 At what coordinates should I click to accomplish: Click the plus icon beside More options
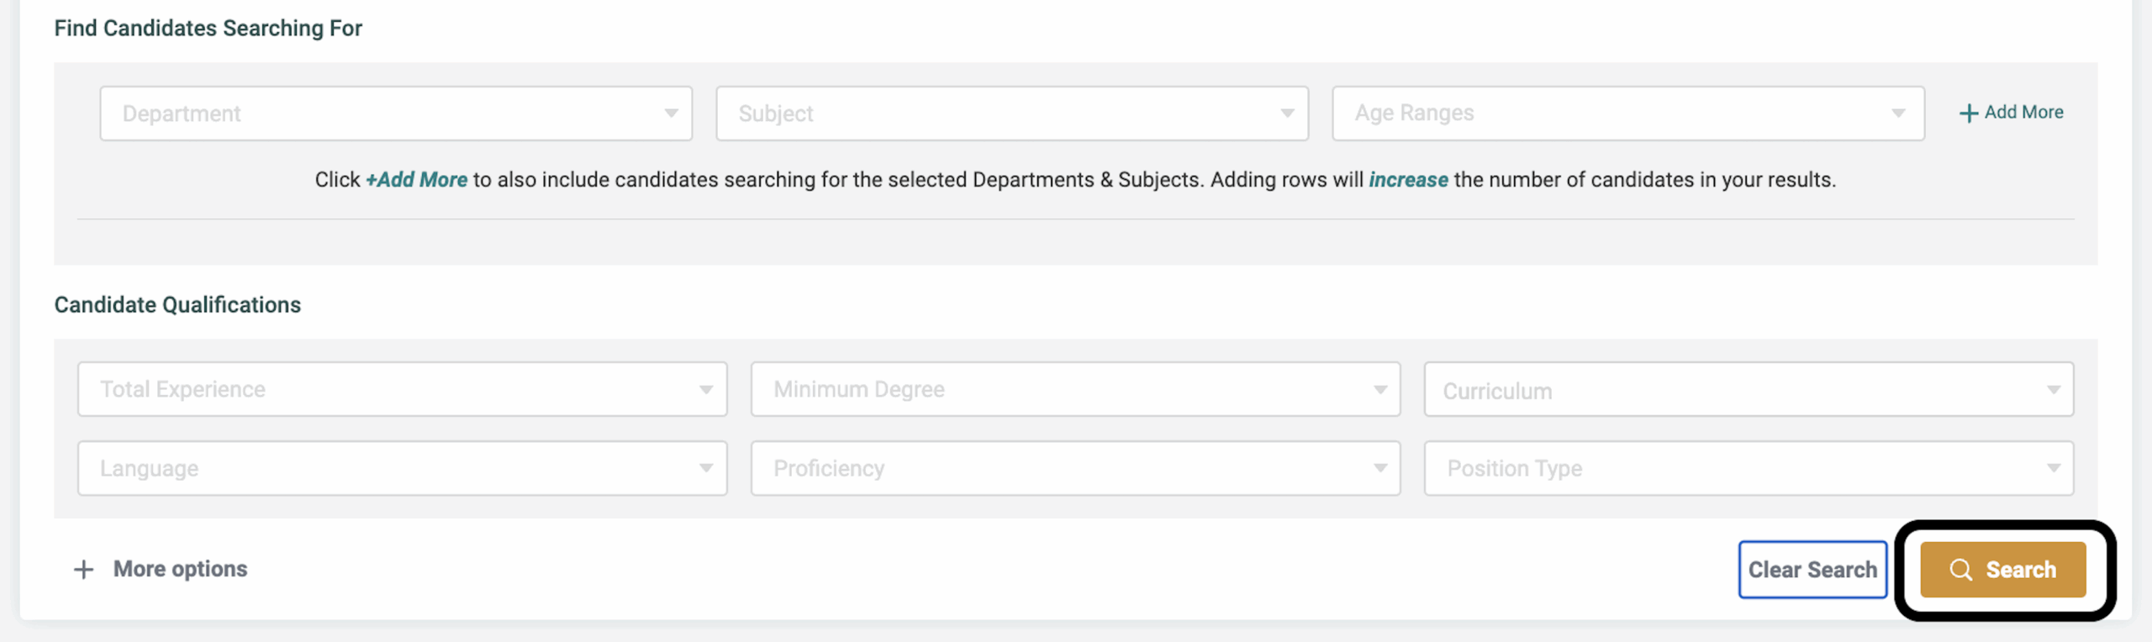pos(84,569)
